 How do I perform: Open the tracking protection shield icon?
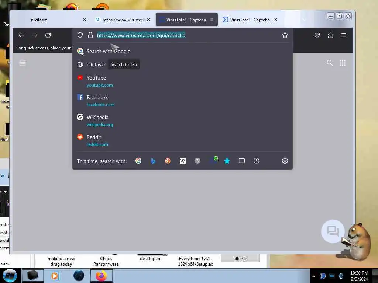coord(80,35)
